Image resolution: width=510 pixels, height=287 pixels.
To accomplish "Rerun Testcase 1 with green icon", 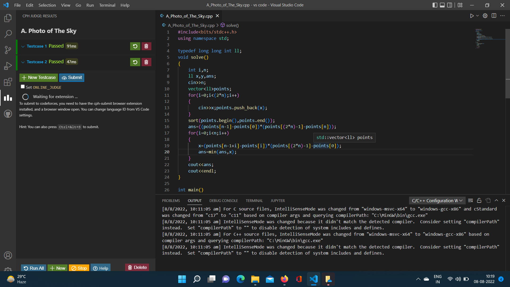I will (x=135, y=46).
